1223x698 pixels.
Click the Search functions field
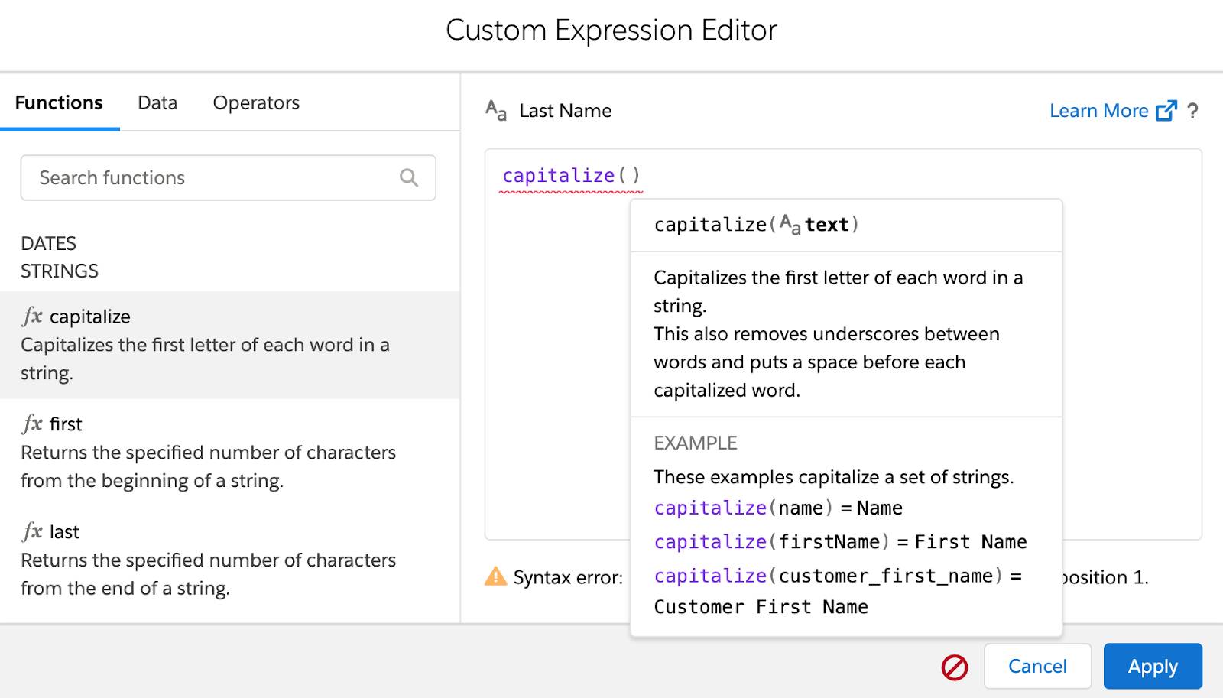tap(228, 178)
